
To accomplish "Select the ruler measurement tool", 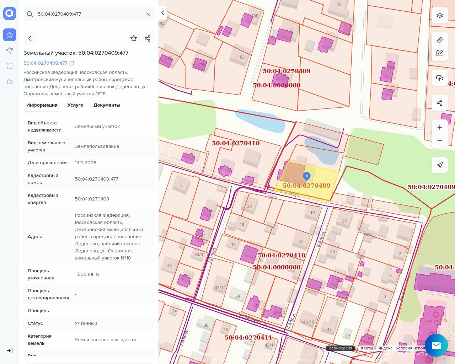I will click(440, 40).
